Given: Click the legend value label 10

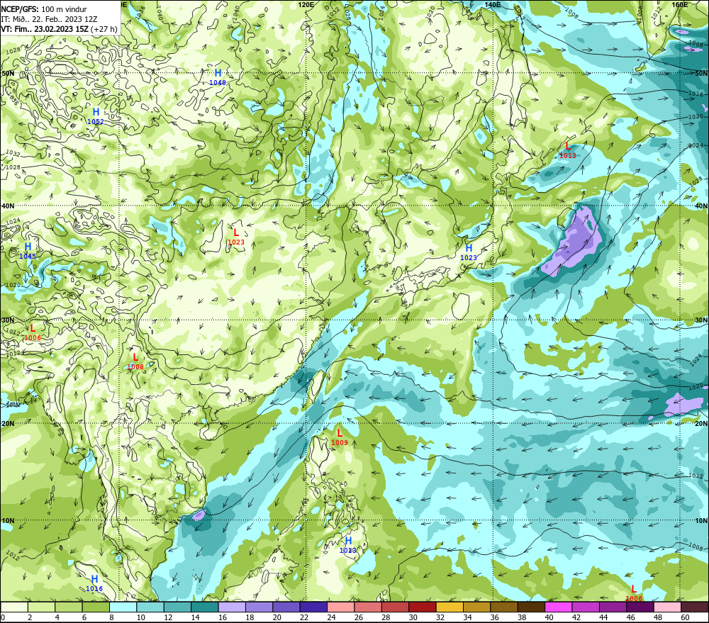Looking at the screenshot, I should (140, 617).
